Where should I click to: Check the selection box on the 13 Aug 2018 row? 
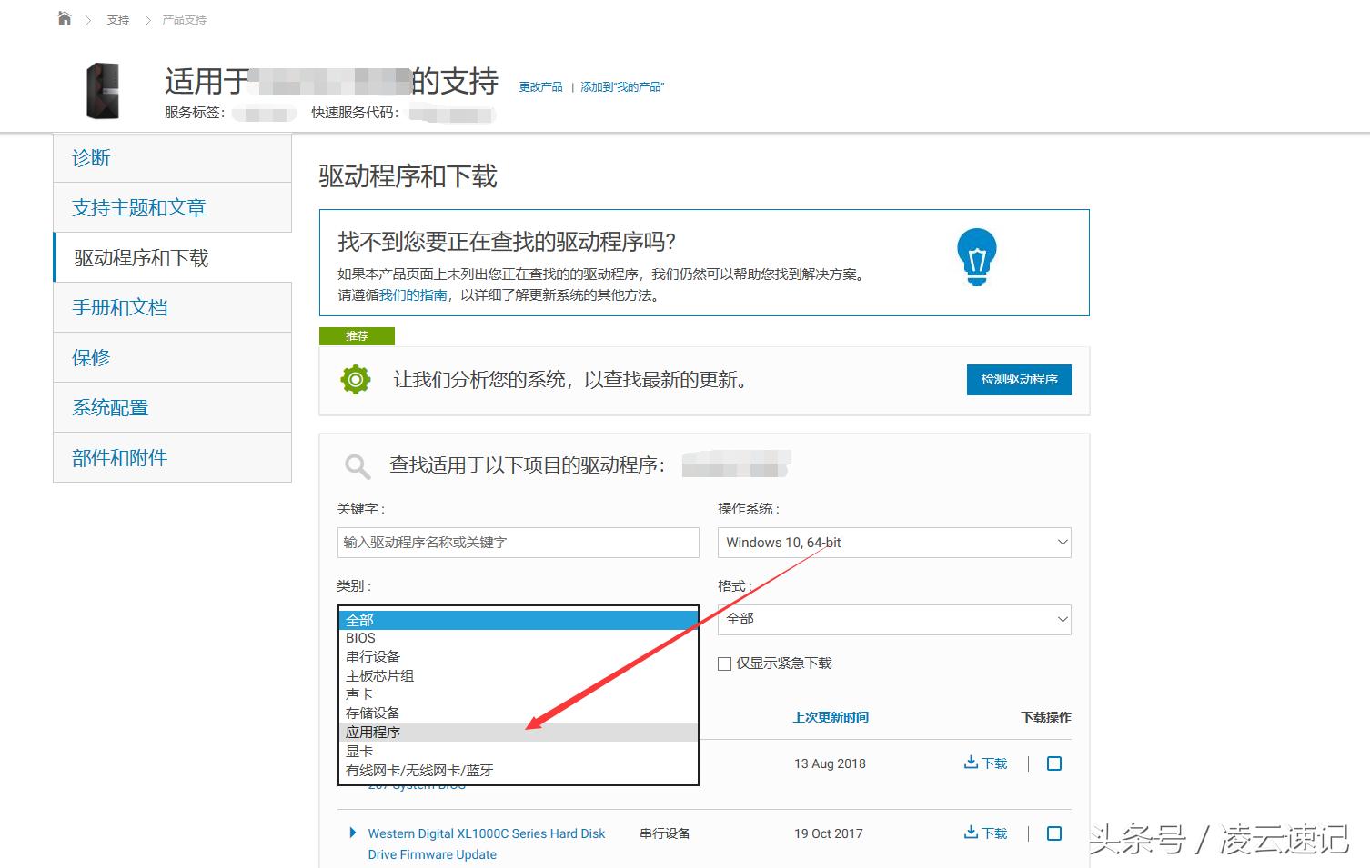pos(1054,763)
